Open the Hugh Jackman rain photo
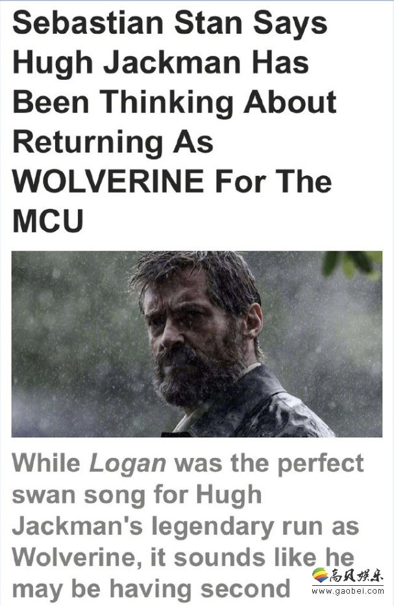394x606 pixels. tap(197, 344)
